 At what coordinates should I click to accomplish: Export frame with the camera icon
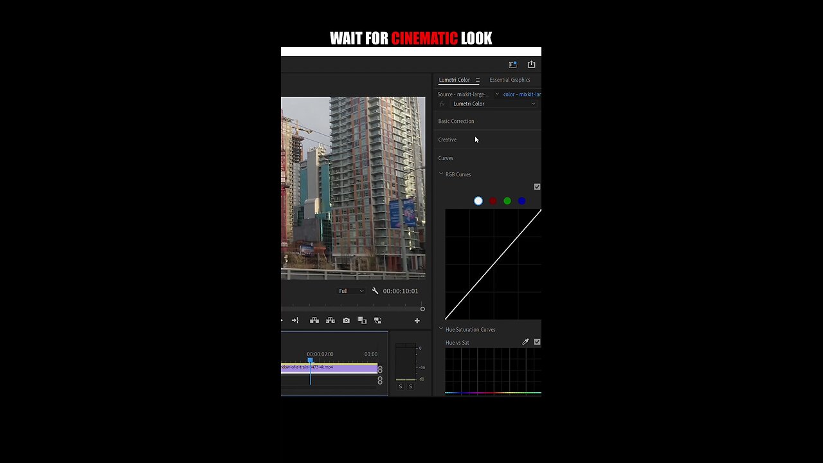point(346,320)
